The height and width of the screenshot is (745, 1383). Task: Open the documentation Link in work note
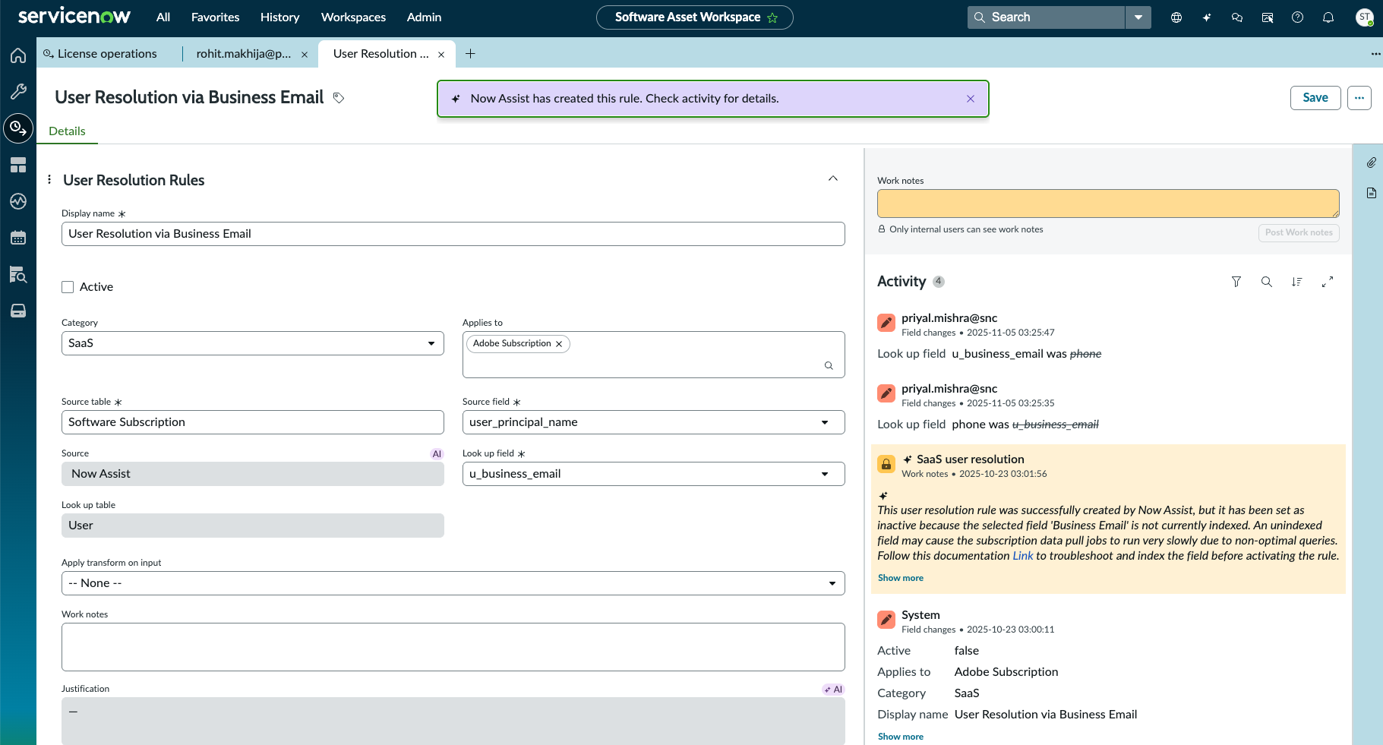(x=1022, y=556)
